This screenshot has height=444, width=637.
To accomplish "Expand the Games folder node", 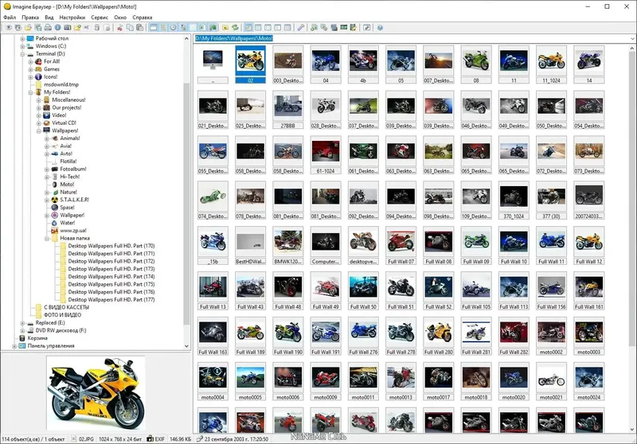I will [30, 69].
